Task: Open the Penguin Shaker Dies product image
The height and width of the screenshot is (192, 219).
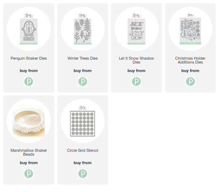Action: tap(29, 29)
